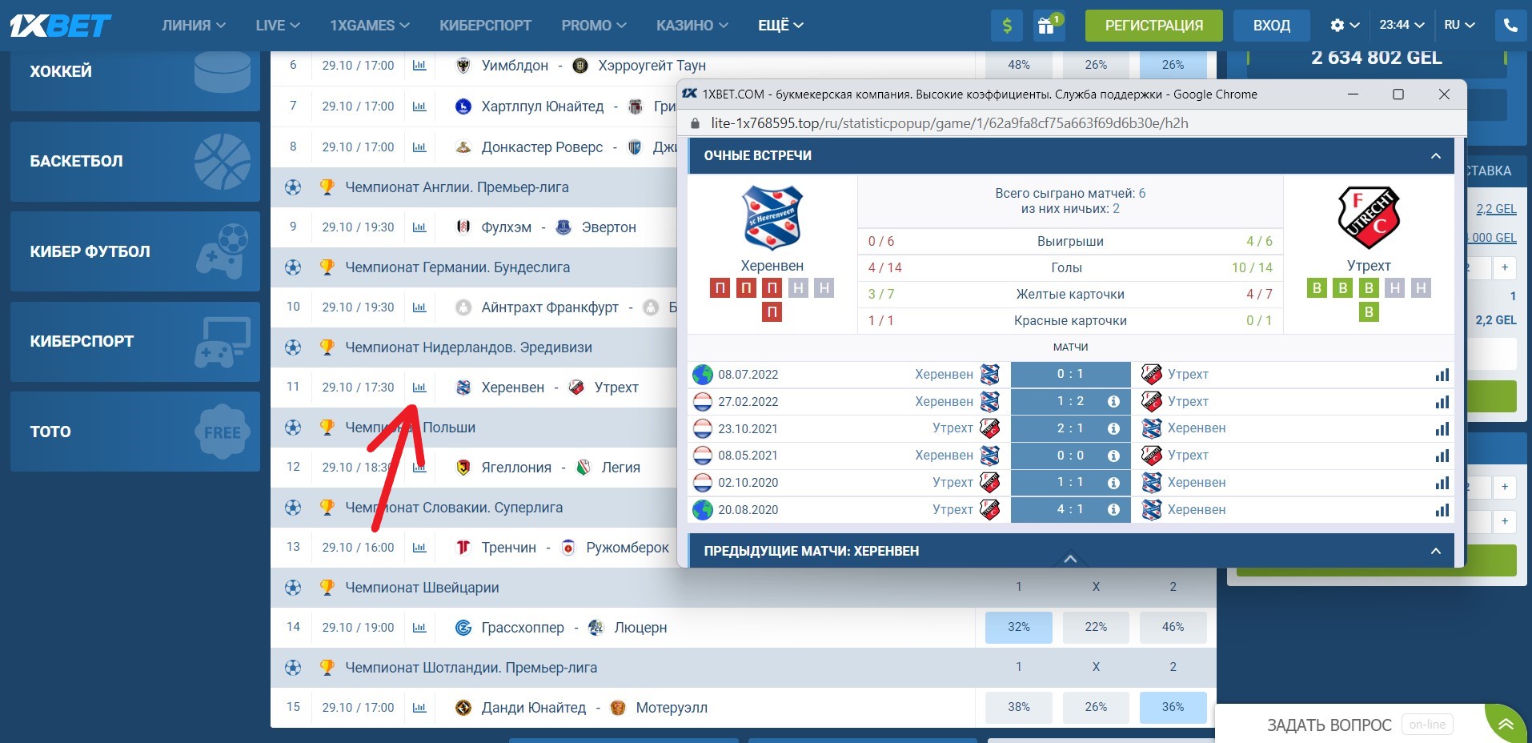Viewport: 1532px width, 743px height.
Task: Open bar chart stats for 02.10.2020 match
Action: tap(1442, 483)
